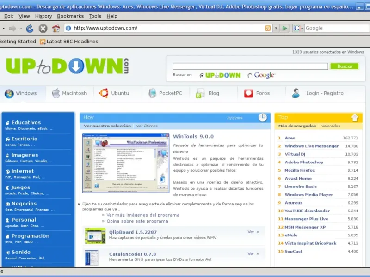The width and height of the screenshot is (370, 277).
Task: Click in the browser URL address field
Action: click(x=168, y=28)
